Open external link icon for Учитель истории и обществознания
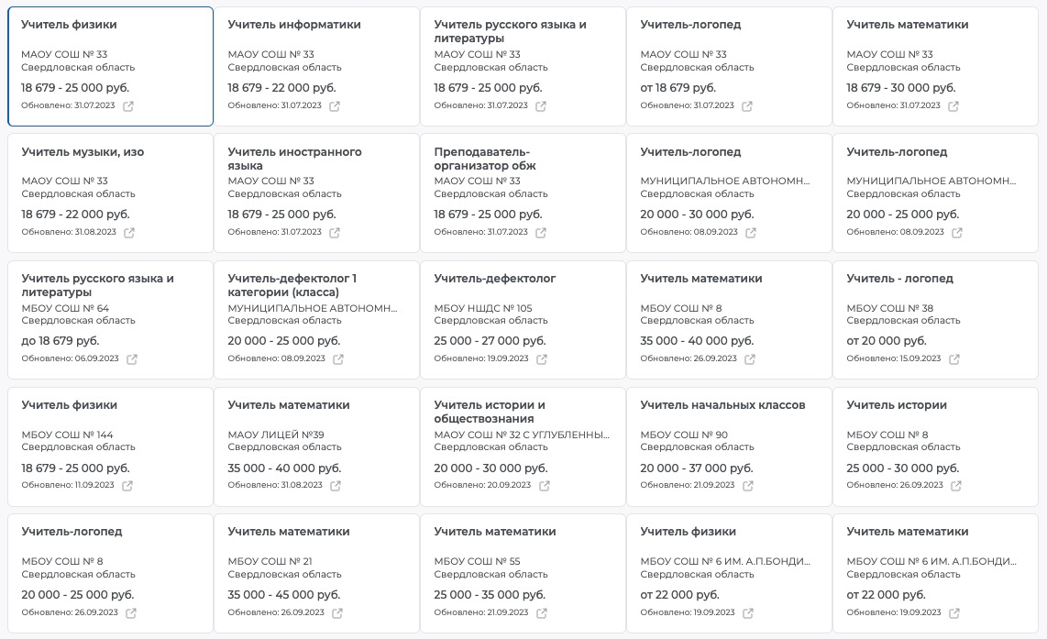 [545, 486]
